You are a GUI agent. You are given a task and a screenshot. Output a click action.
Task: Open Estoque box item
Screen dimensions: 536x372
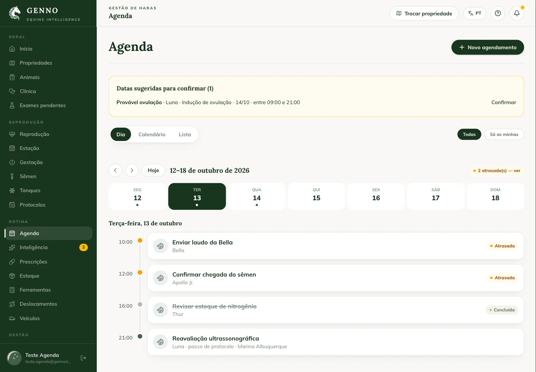point(48,276)
